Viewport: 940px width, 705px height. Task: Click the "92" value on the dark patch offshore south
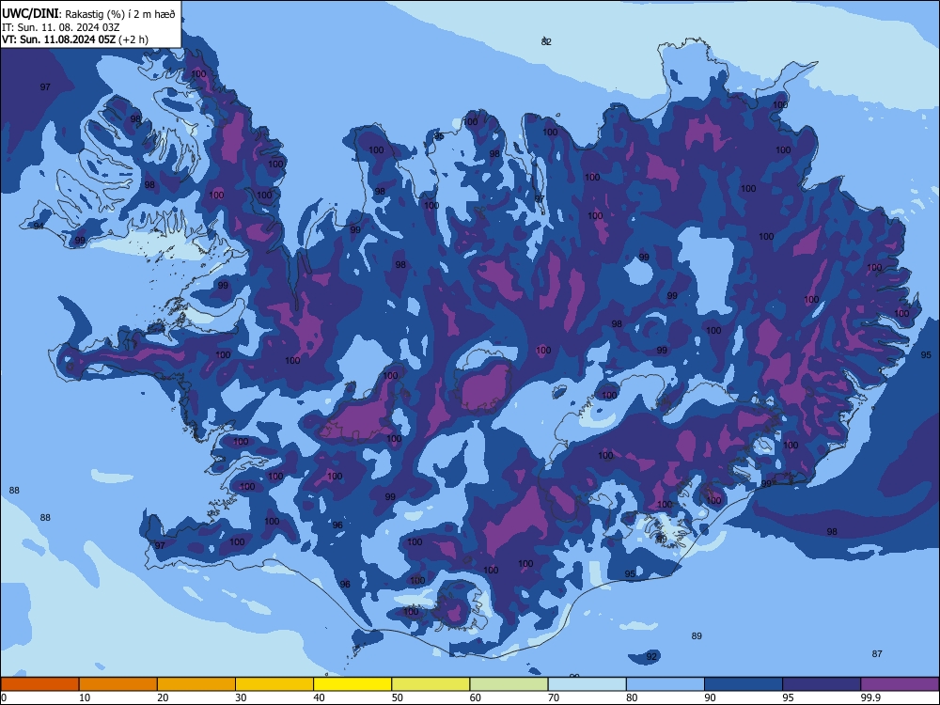pos(651,656)
